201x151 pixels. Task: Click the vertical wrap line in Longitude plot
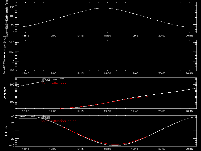[x=69, y=93]
